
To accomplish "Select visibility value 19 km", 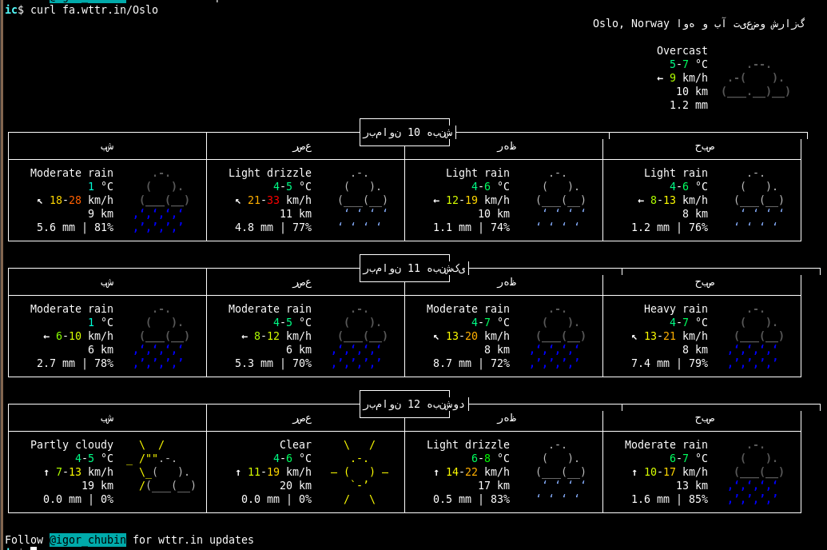I will coord(97,485).
